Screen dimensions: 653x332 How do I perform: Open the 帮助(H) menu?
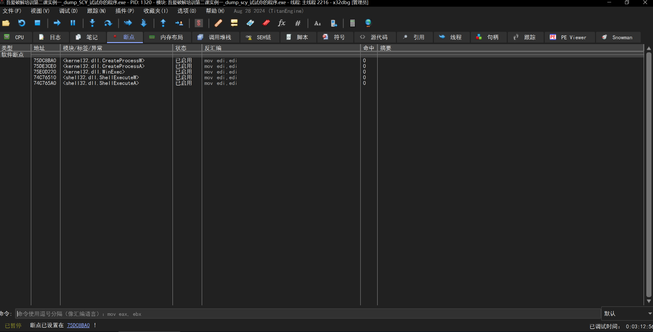click(215, 11)
